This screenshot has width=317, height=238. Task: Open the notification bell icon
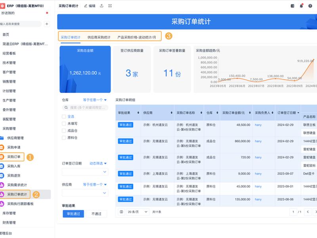pyautogui.click(x=301, y=6)
